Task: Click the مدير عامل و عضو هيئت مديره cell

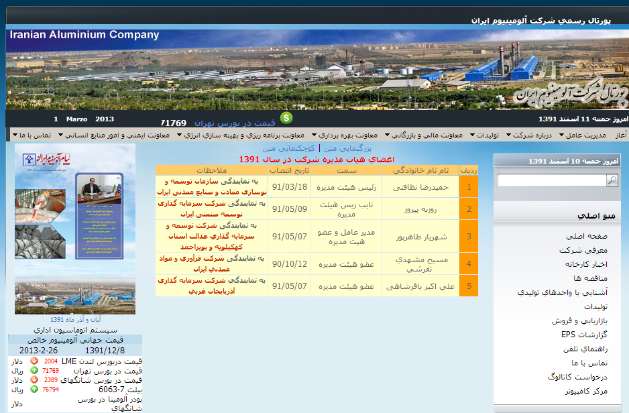Action: click(346, 236)
